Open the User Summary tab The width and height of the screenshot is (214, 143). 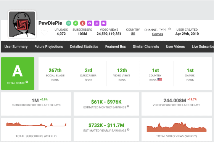pos(16,47)
